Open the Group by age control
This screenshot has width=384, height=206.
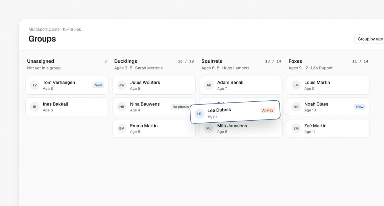[369, 39]
